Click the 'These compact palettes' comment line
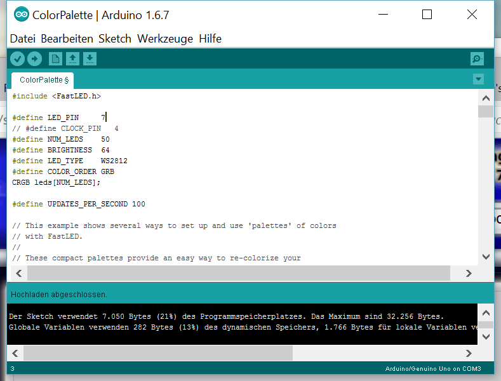This screenshot has width=501, height=381. click(x=157, y=258)
